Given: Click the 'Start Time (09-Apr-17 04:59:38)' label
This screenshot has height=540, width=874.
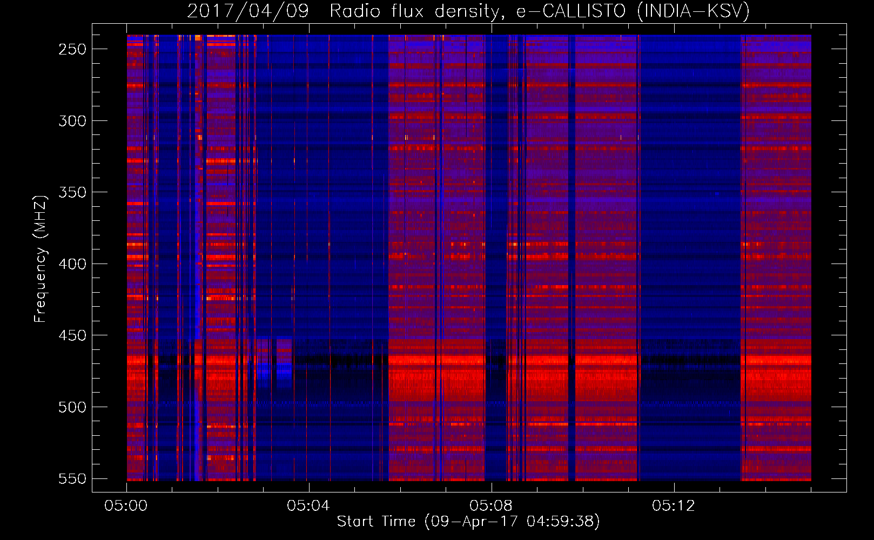Looking at the screenshot, I should (468, 521).
